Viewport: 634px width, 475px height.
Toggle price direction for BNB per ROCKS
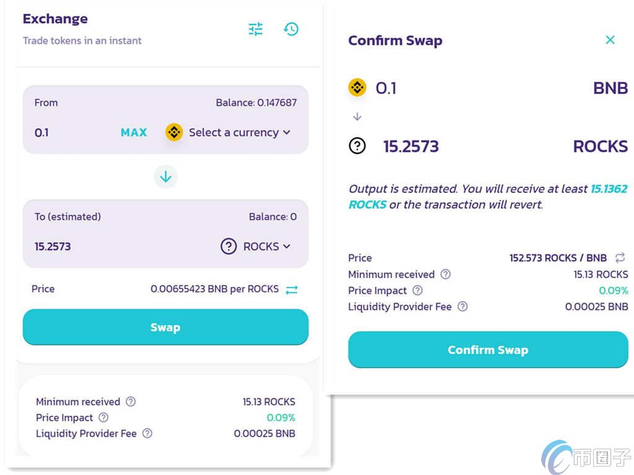tap(292, 289)
